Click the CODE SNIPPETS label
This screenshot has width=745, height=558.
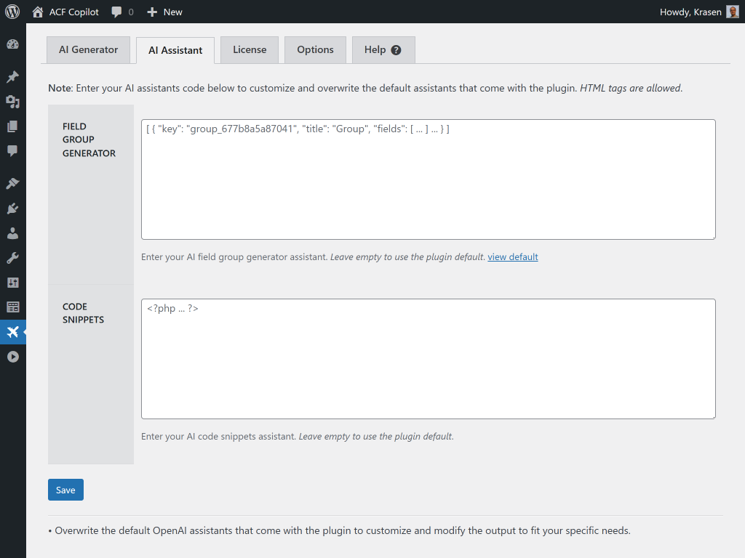coord(83,313)
